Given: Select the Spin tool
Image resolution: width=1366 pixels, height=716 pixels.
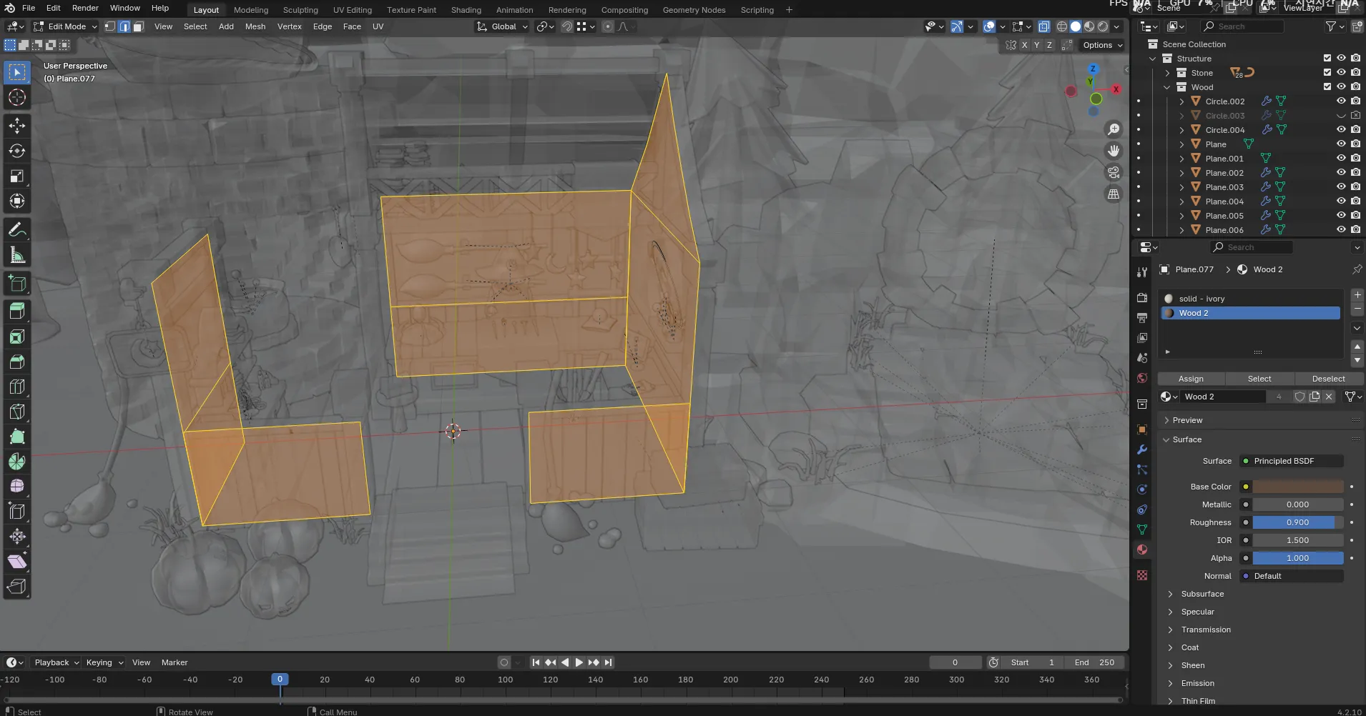Looking at the screenshot, I should tap(17, 462).
